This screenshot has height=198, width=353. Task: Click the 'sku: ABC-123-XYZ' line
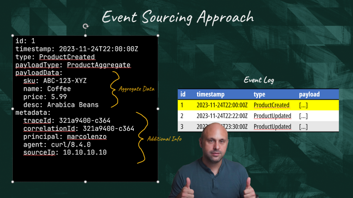coord(55,81)
